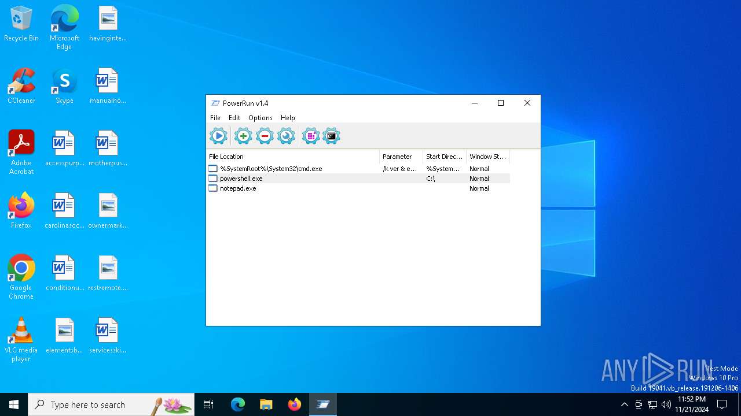741x416 pixels.
Task: Click window icon beside cmd.exe entry
Action: (x=213, y=169)
